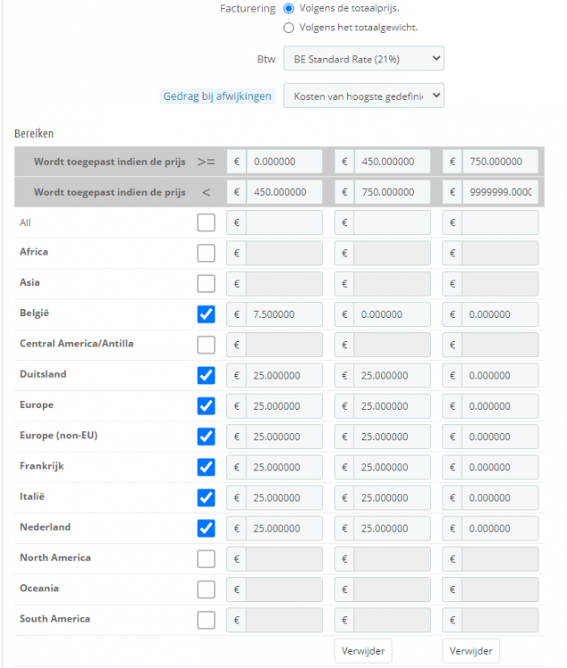567x668 pixels.
Task: Edit Duitsland second range price field
Action: (x=392, y=375)
